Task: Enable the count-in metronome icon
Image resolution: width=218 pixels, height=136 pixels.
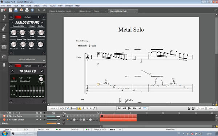Action: pos(193,108)
